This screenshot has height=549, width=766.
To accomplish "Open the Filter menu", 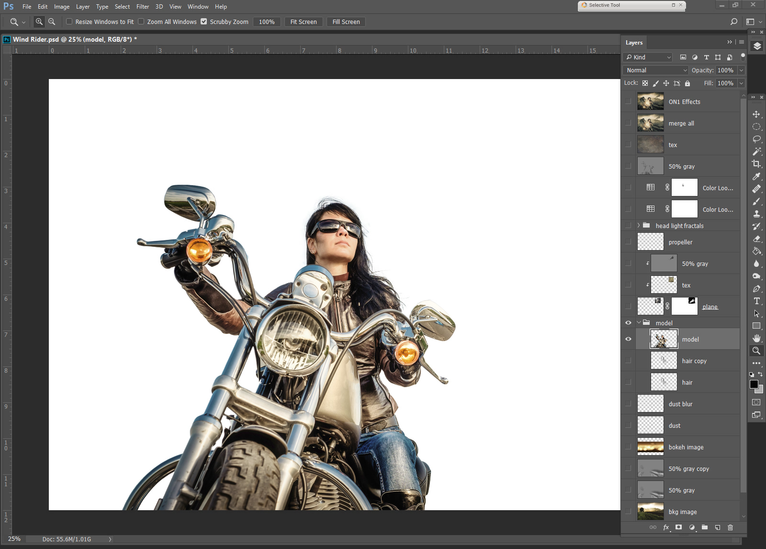I will pyautogui.click(x=142, y=7).
